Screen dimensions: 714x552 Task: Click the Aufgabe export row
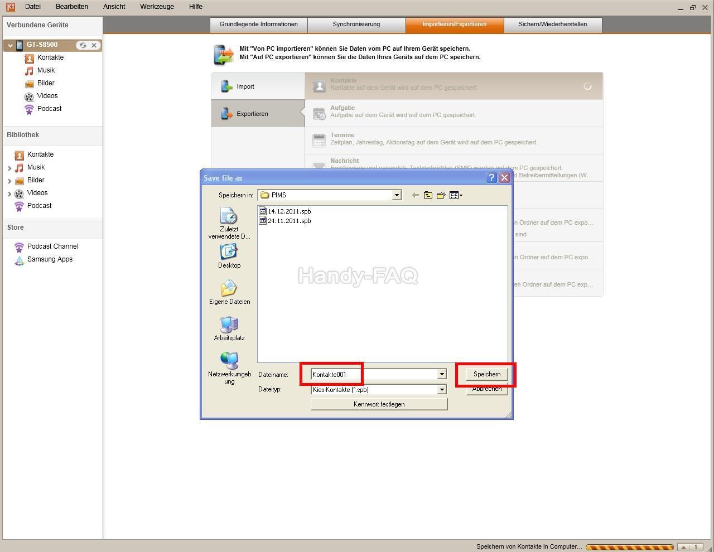(454, 113)
